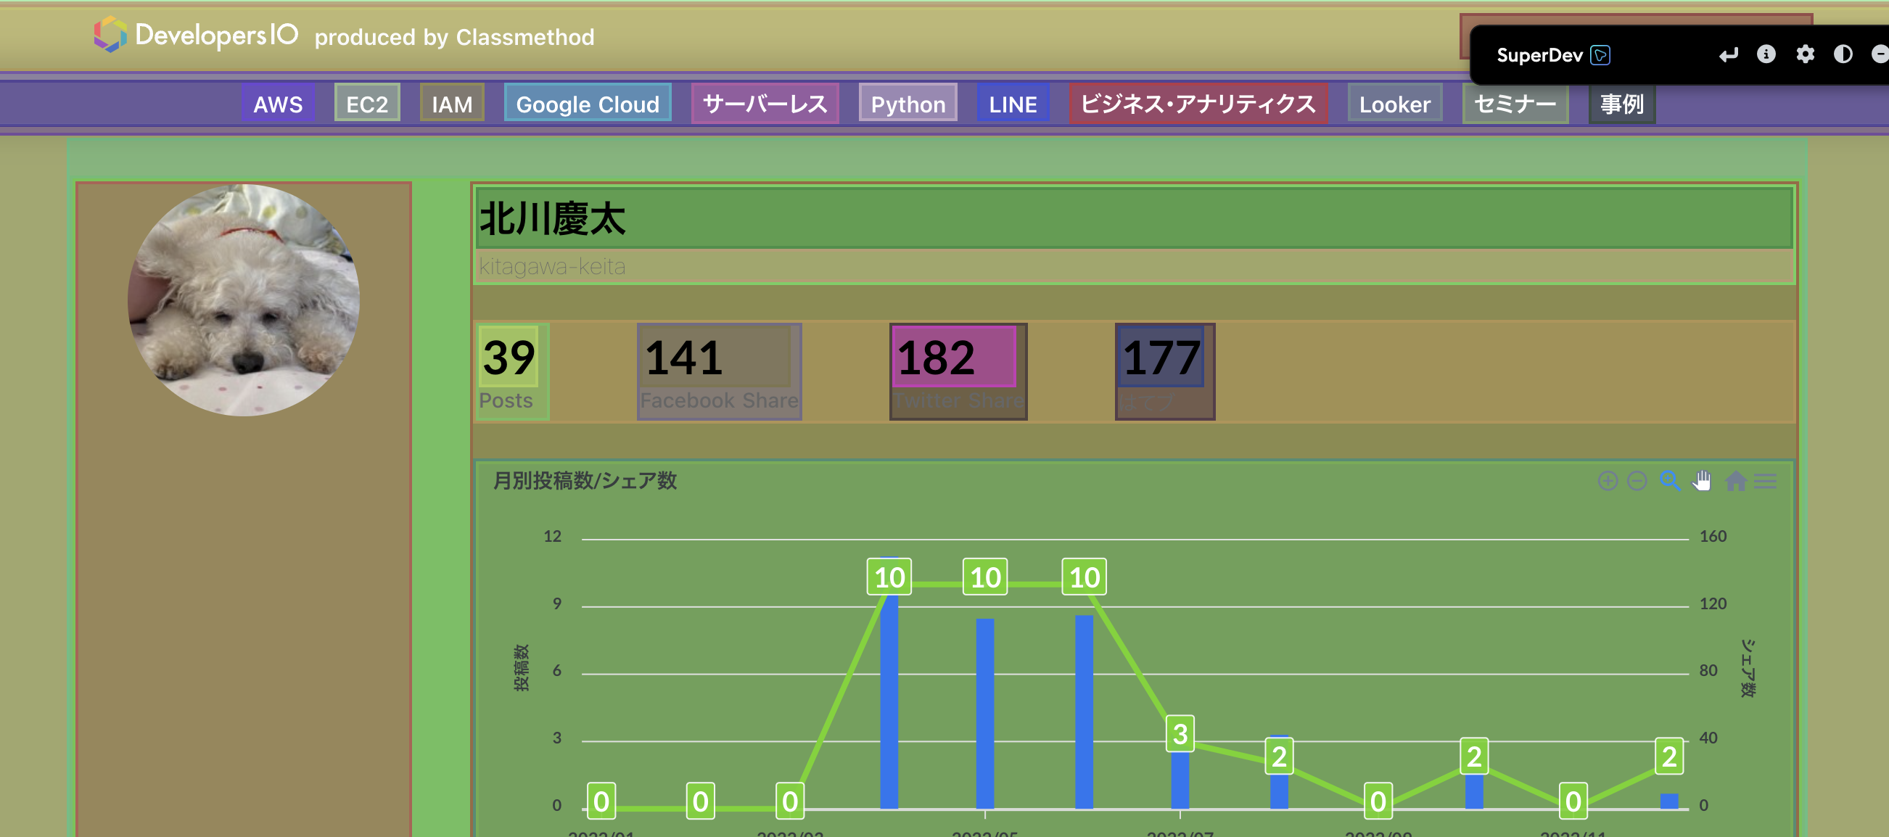The height and width of the screenshot is (837, 1889).
Task: Click the SuperDev return arrow icon
Action: coord(1729,55)
